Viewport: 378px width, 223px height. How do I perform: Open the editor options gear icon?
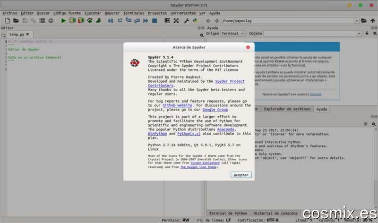[202, 35]
